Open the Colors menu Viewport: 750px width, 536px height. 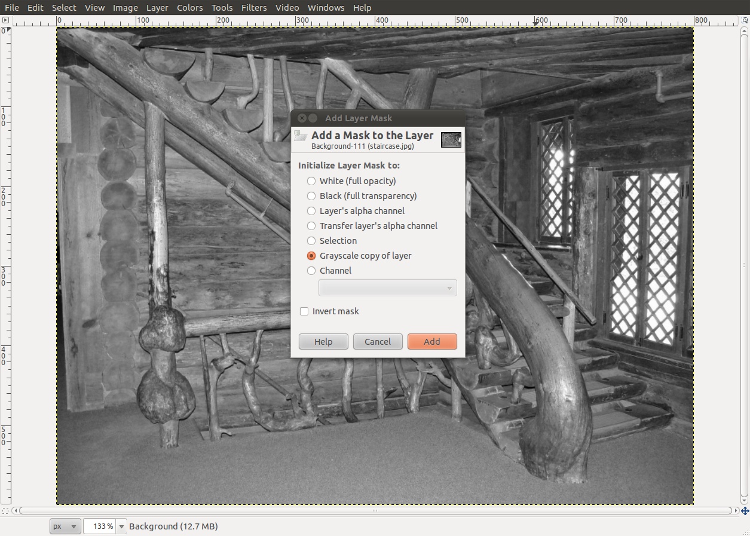click(x=190, y=8)
